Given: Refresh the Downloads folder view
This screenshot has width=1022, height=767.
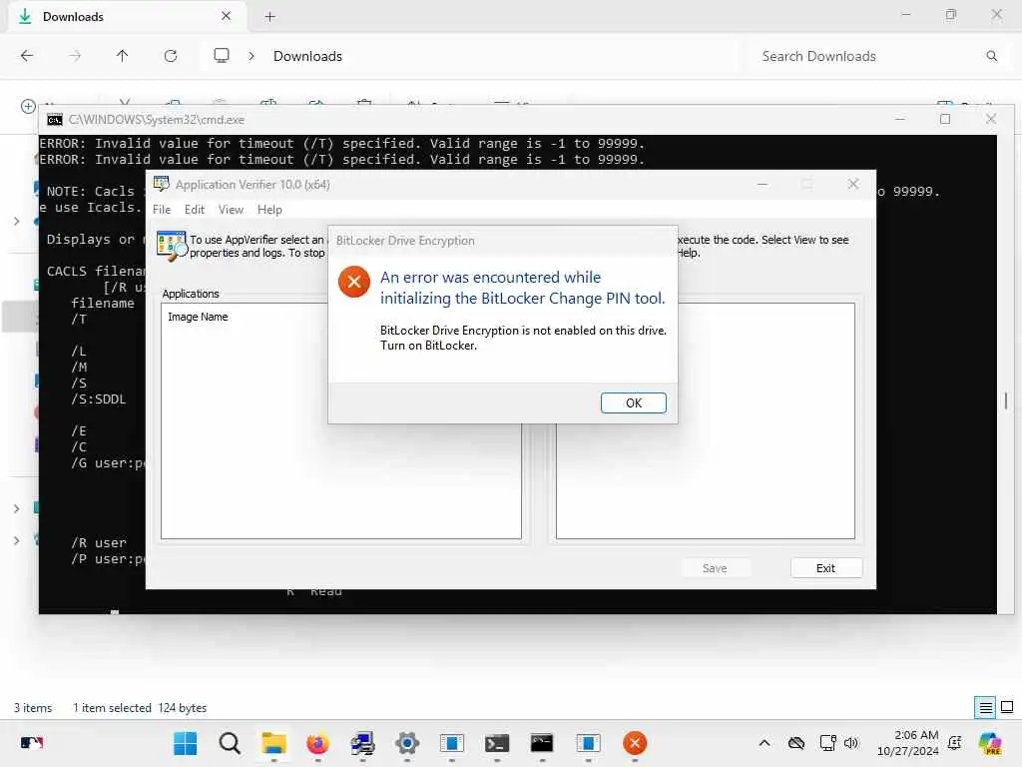Looking at the screenshot, I should [x=171, y=56].
